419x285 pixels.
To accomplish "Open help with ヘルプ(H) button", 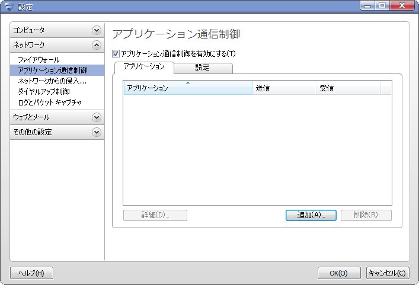I will 31,273.
